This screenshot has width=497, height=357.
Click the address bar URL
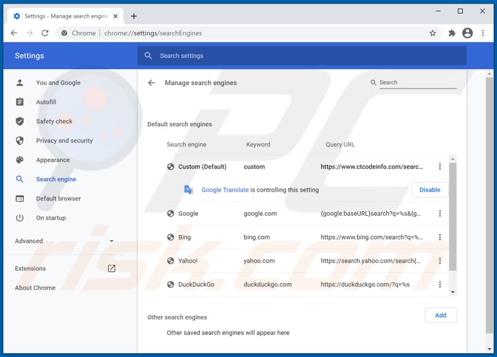coord(153,33)
